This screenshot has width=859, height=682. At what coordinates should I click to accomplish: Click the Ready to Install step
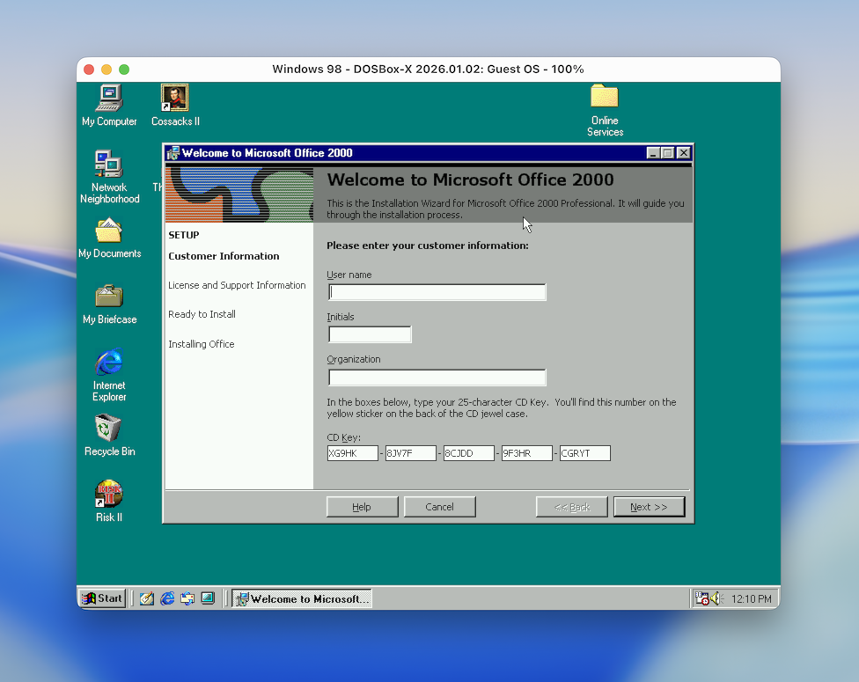[202, 314]
